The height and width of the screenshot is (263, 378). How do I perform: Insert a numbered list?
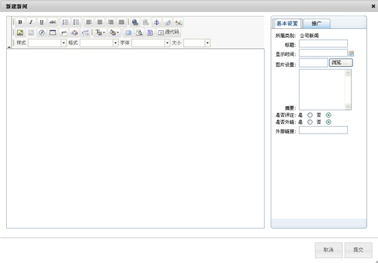tap(65, 22)
